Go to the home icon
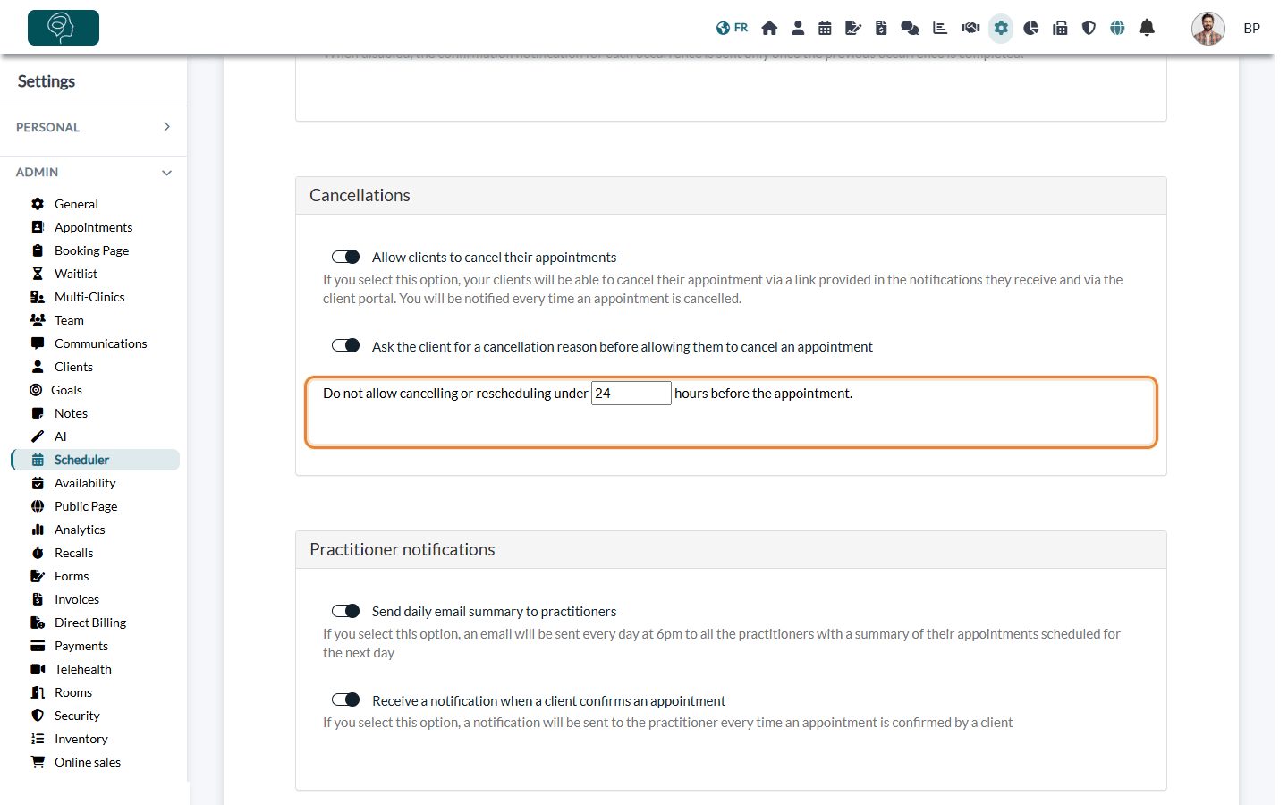The width and height of the screenshot is (1288, 805). 769,28
